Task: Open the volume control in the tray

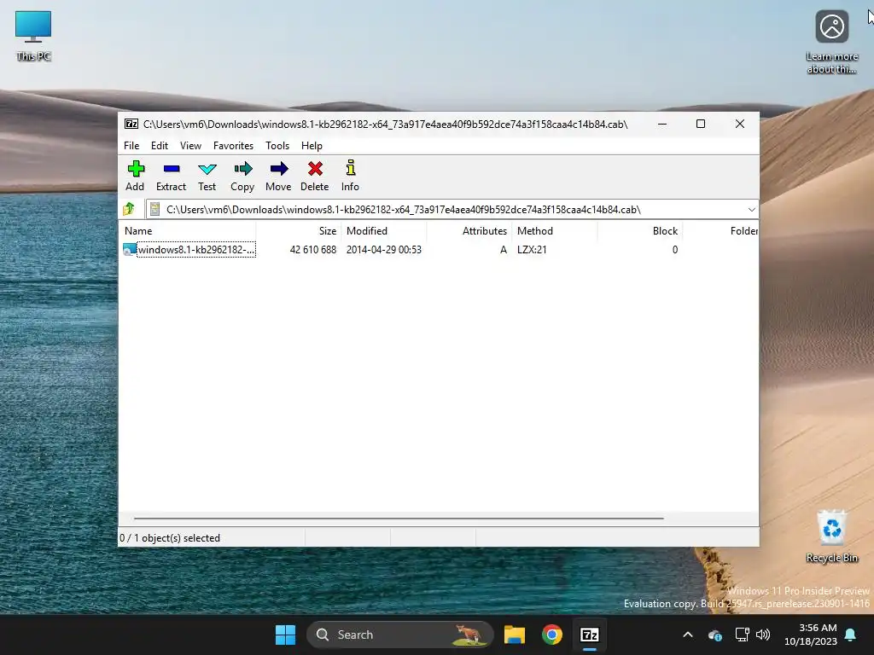Action: point(763,635)
